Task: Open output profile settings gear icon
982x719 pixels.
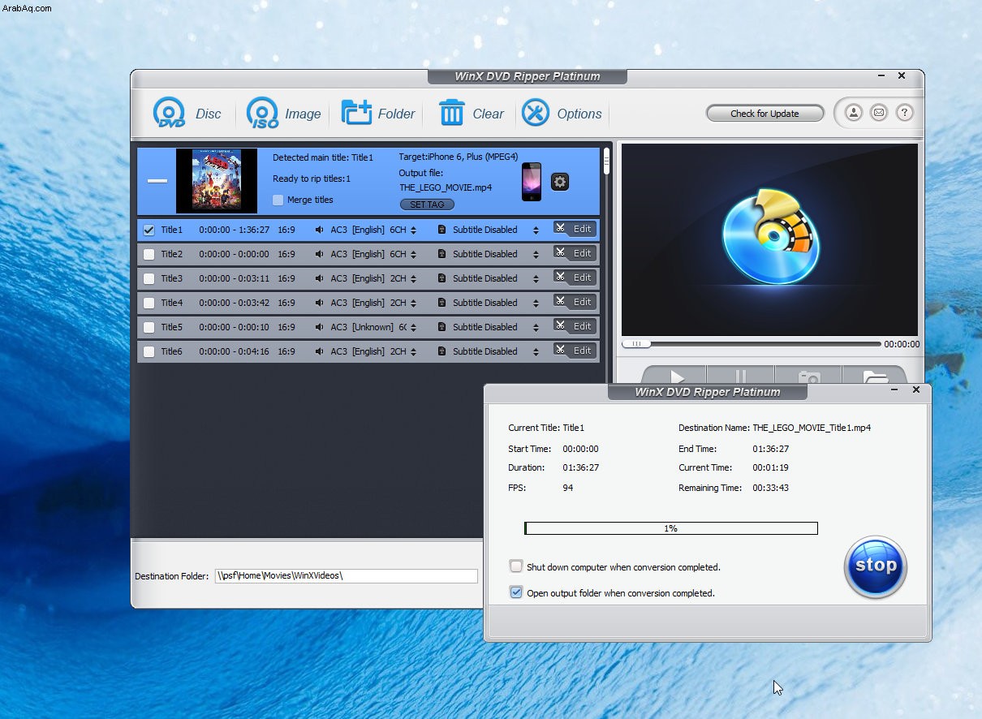Action: coord(560,182)
